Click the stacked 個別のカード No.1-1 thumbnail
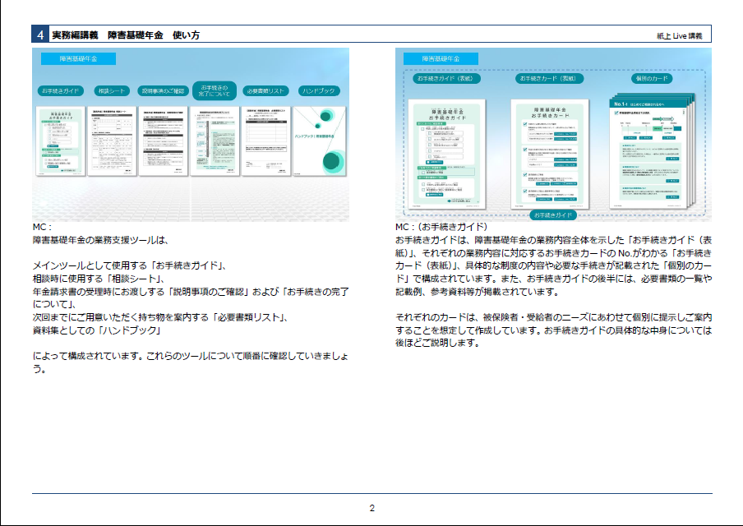 pos(649,152)
